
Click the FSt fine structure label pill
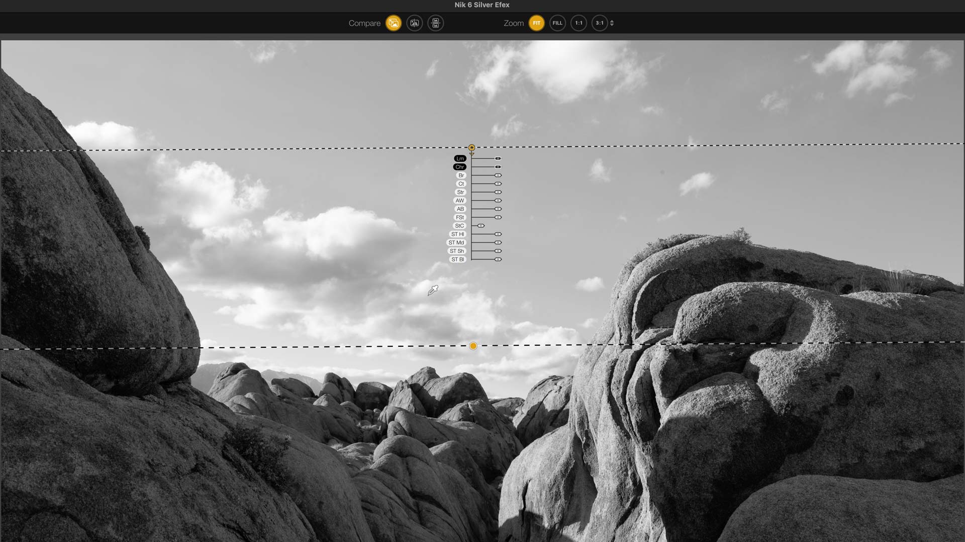click(459, 217)
